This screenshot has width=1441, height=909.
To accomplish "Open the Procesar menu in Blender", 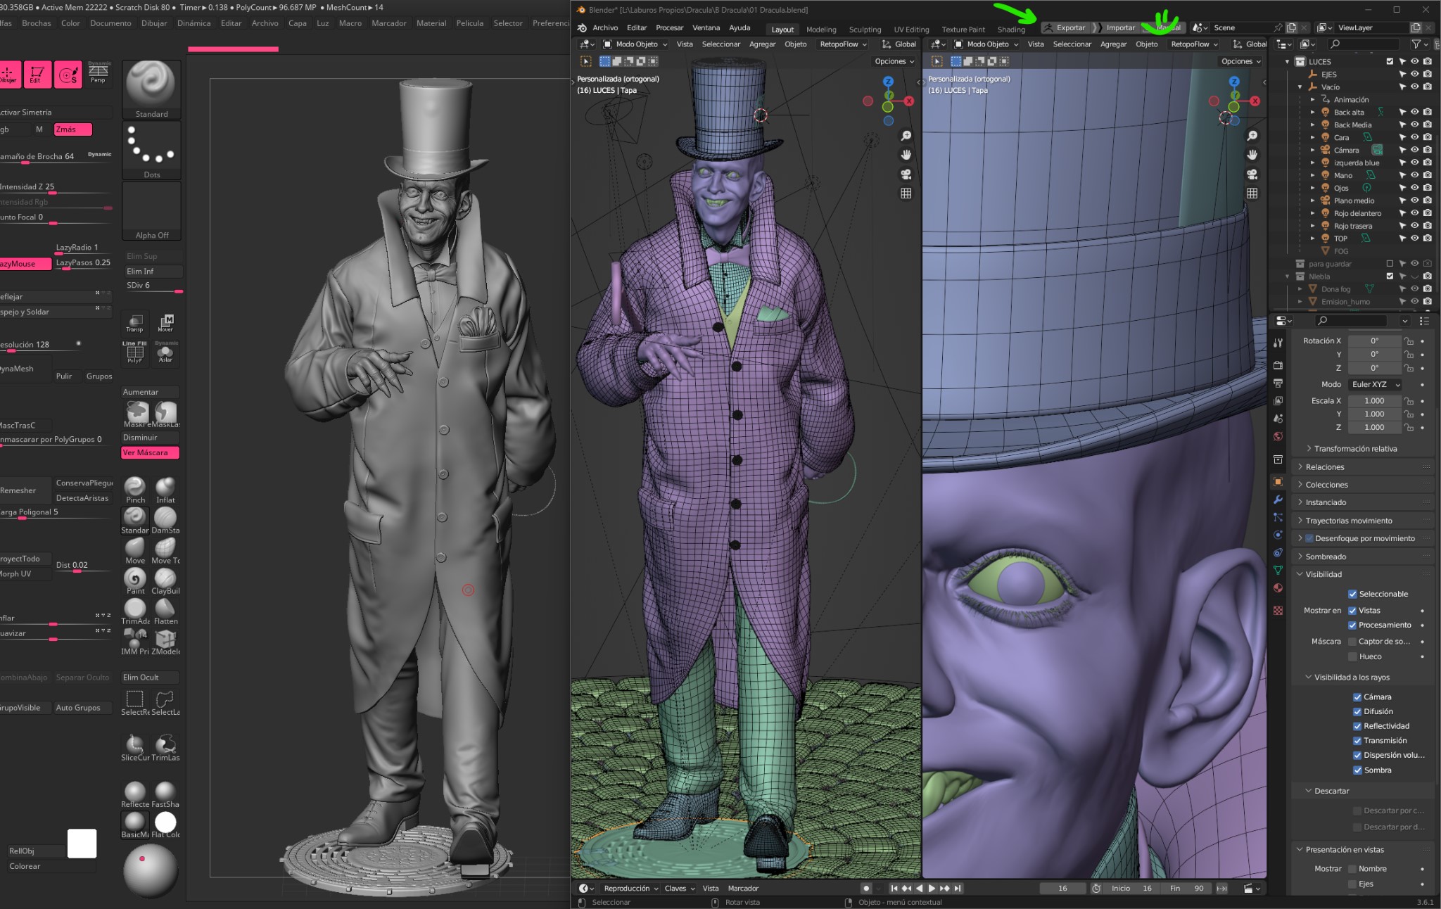I will coord(669,27).
